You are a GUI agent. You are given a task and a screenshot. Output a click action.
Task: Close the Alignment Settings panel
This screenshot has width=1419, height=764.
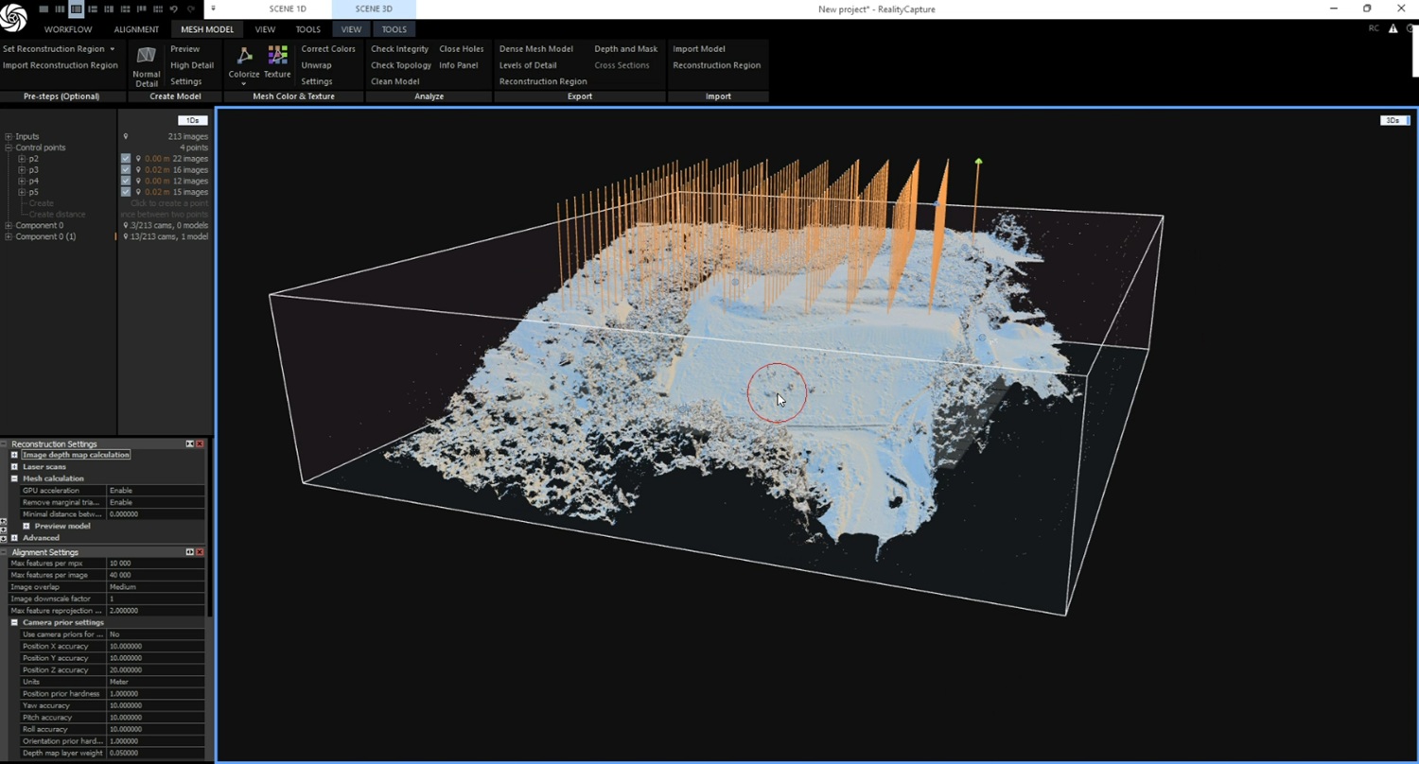200,552
